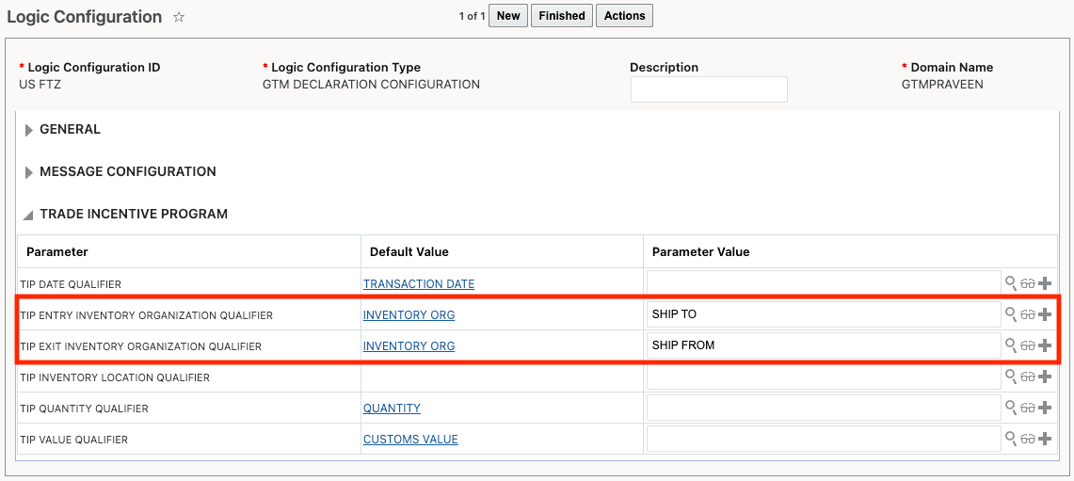Select TIP ENTRY INVENTORY ORGANIZATION QUALIFIER text
Viewport: 1074px width, 481px height.
[147, 315]
